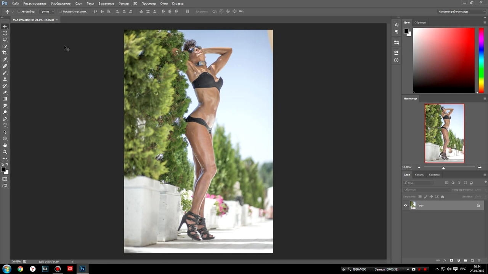Select the Quick Selection tool
The height and width of the screenshot is (274, 488).
[x=5, y=46]
